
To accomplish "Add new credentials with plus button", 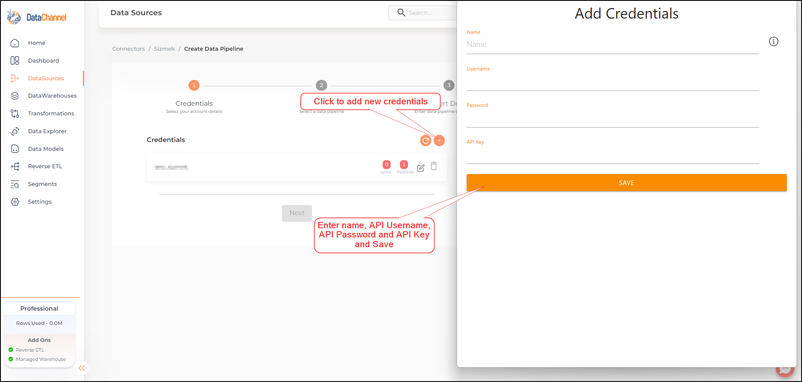I will coord(439,140).
